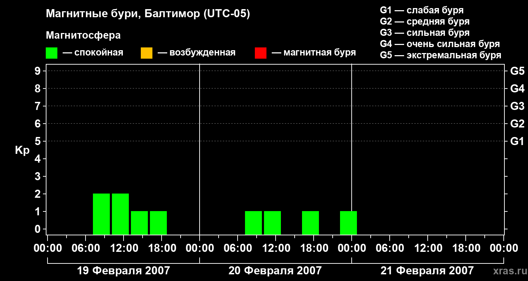Select the 'G4 — очень сильная буря' description line

pos(440,44)
